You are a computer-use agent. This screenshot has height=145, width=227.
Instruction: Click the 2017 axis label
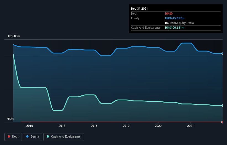pos(62,126)
